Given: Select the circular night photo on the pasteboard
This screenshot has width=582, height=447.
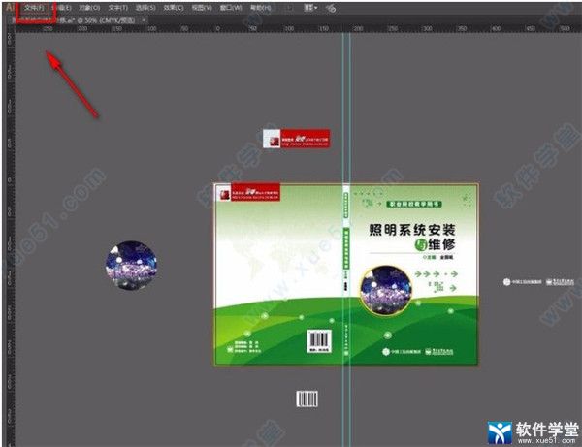Looking at the screenshot, I should click(x=131, y=265).
